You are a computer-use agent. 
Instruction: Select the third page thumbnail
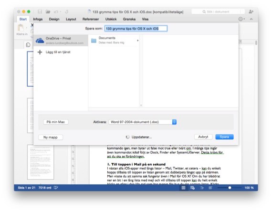(41, 162)
